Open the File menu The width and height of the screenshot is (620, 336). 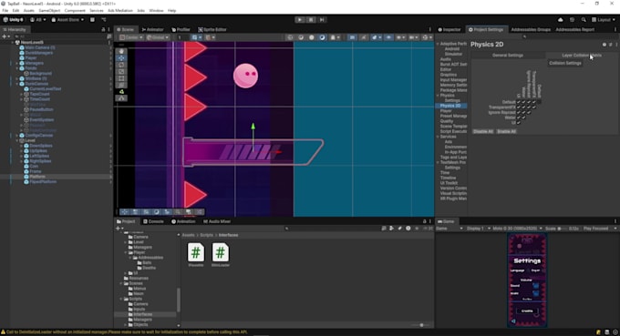point(5,11)
